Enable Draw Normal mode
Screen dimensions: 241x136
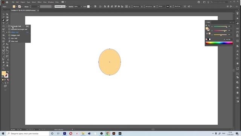coord(3,83)
